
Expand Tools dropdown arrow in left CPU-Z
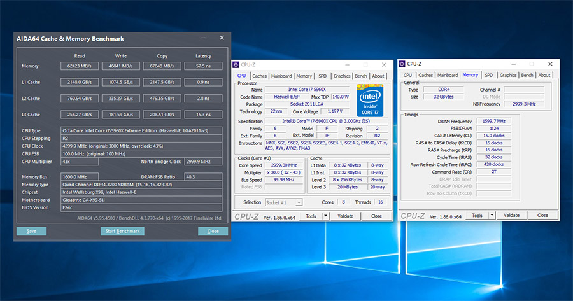(325, 216)
